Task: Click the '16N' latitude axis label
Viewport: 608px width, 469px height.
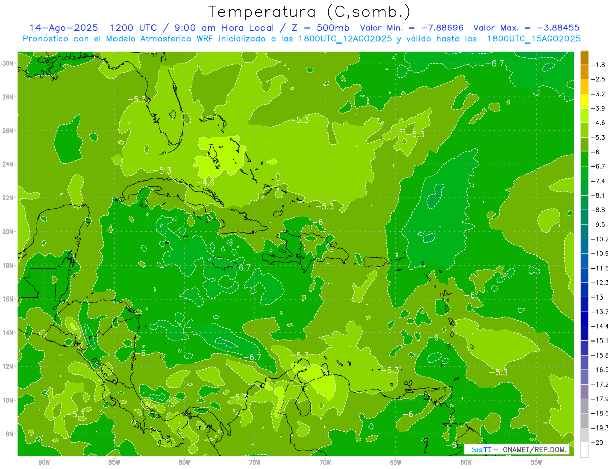Action: (x=9, y=299)
